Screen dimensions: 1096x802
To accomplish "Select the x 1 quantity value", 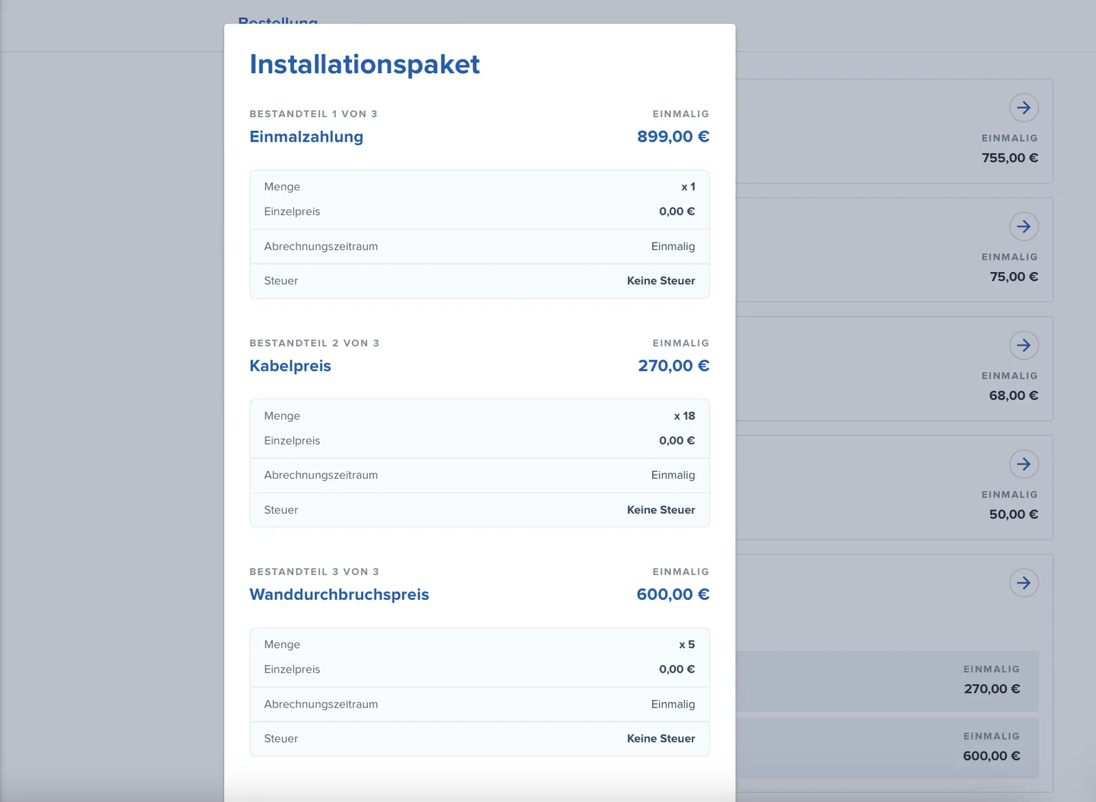I will click(x=688, y=187).
